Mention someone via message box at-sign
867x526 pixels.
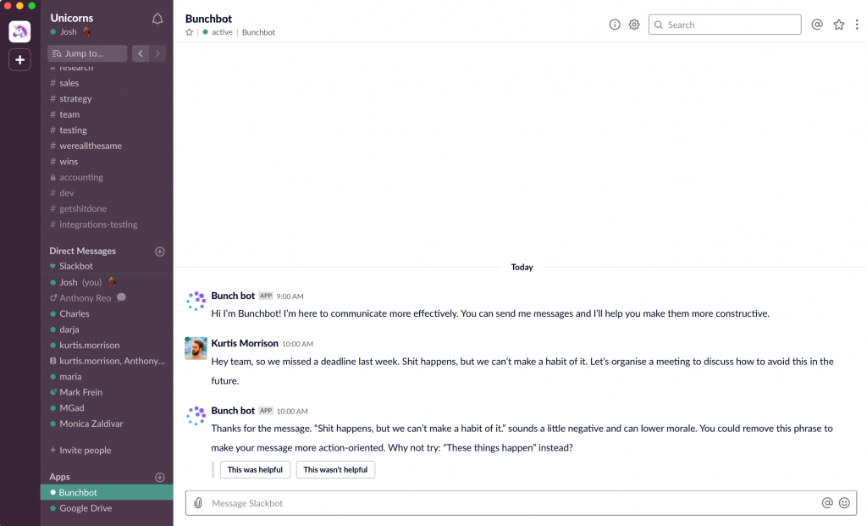pos(826,502)
